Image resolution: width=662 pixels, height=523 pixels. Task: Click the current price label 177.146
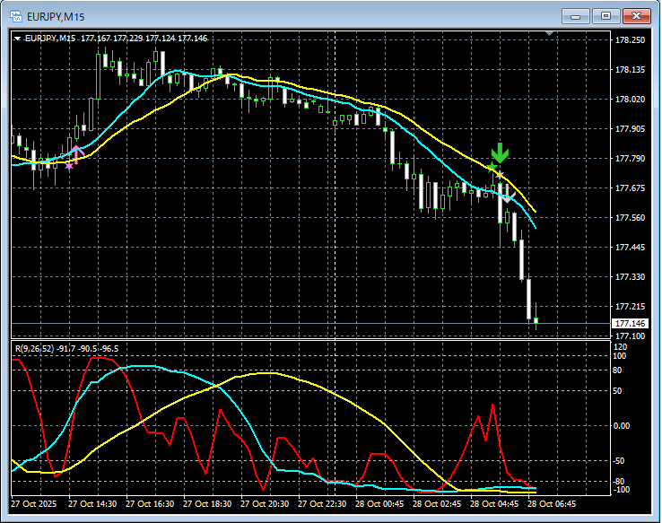click(630, 324)
